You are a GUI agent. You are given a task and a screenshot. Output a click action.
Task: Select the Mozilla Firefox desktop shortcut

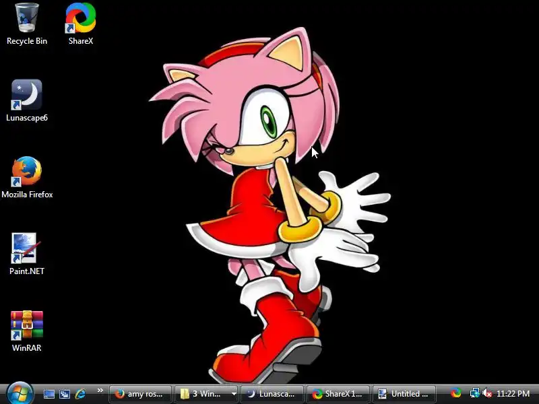(x=27, y=177)
